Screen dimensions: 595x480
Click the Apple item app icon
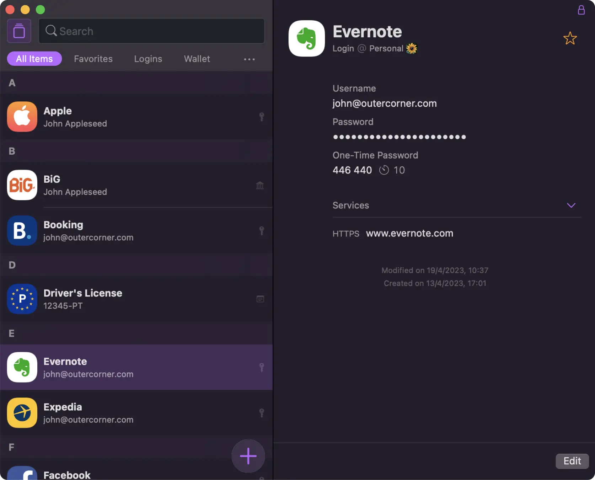coord(22,117)
